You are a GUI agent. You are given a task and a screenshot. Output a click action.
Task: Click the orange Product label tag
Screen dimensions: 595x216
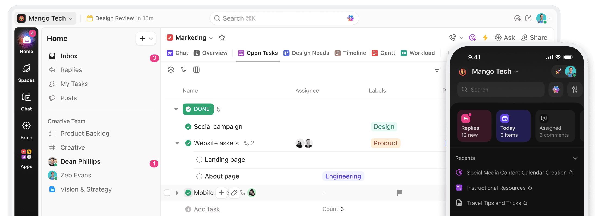(386, 143)
